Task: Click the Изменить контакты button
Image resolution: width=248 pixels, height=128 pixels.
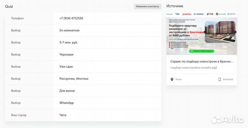Action: 147,7
